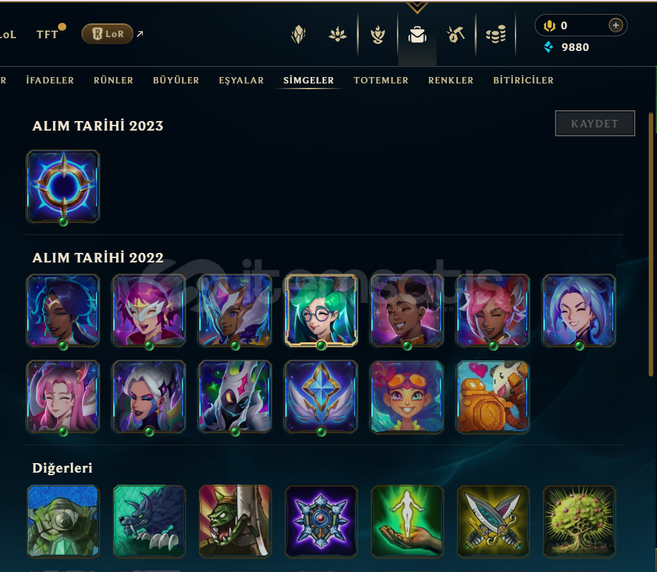
Task: Open the Clash crystal icon in the top bar
Action: click(x=298, y=35)
